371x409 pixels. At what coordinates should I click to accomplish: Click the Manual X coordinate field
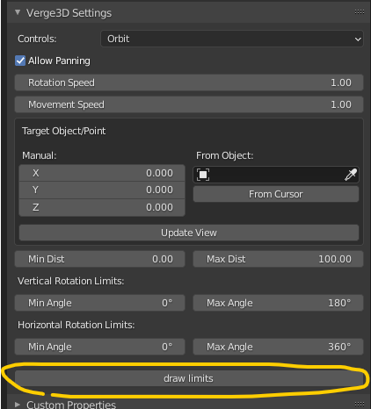102,173
